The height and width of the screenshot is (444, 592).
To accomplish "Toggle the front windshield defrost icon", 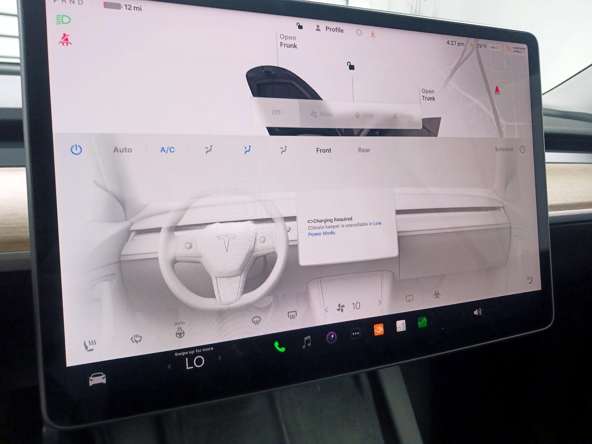I will pyautogui.click(x=256, y=320).
